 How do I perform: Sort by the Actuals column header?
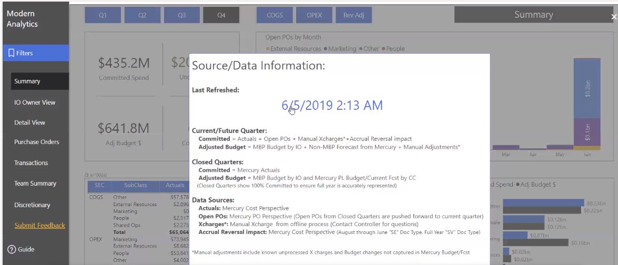(x=175, y=185)
